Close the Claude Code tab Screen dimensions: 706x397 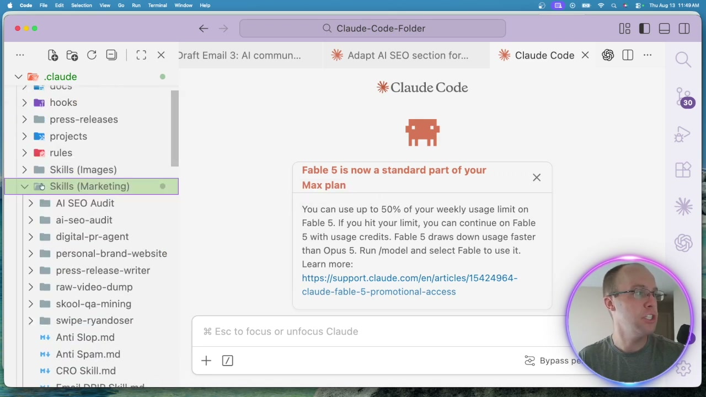[585, 55]
